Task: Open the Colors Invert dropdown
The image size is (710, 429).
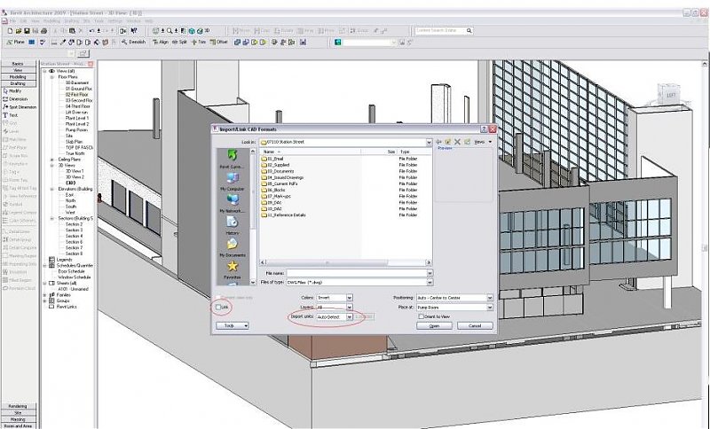Action: 349,298
